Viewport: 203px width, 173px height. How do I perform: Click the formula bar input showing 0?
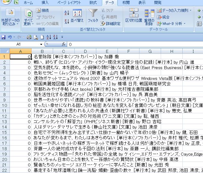(x=135, y=44)
